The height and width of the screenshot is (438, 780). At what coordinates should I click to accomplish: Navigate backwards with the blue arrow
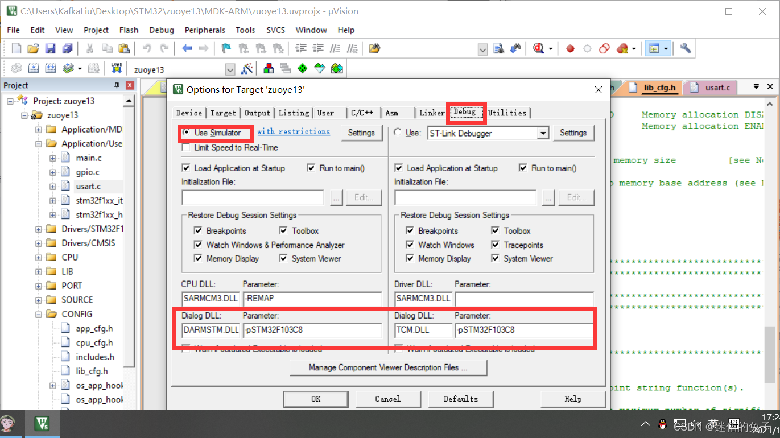(x=187, y=48)
